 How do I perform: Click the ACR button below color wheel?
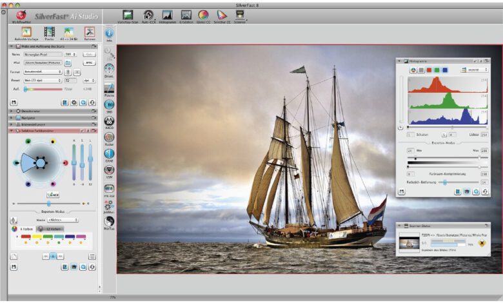coord(52,193)
